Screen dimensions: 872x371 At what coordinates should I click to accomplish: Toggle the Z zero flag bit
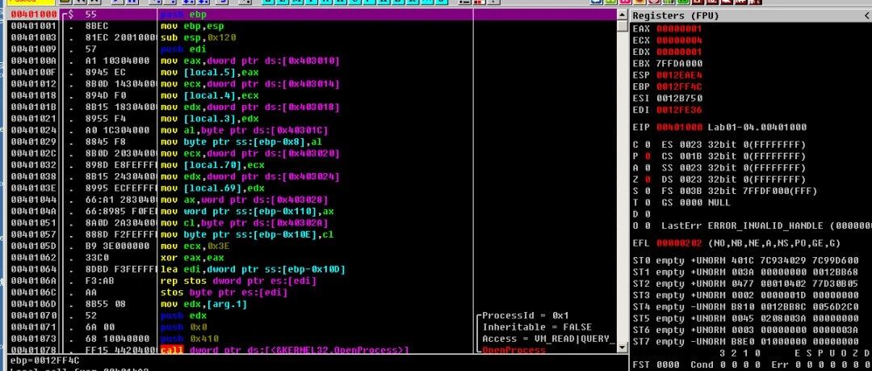point(648,179)
